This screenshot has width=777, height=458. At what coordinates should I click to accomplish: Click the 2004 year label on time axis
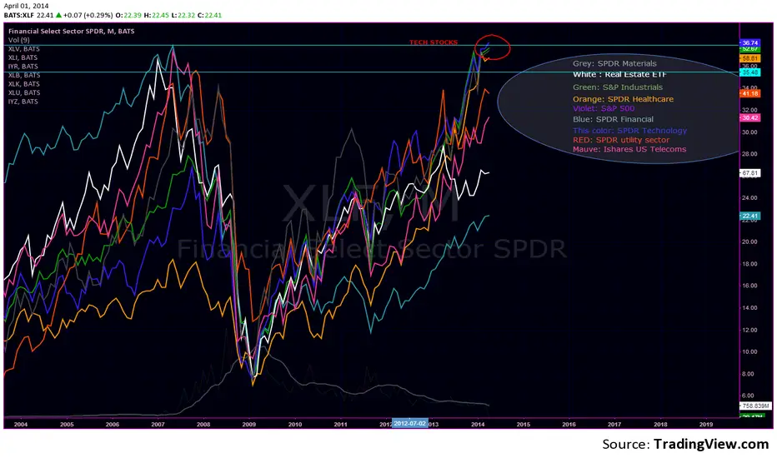click(x=21, y=425)
